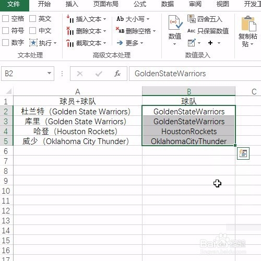Select row 1 header
Screen dimensions: 261x261
6,101
